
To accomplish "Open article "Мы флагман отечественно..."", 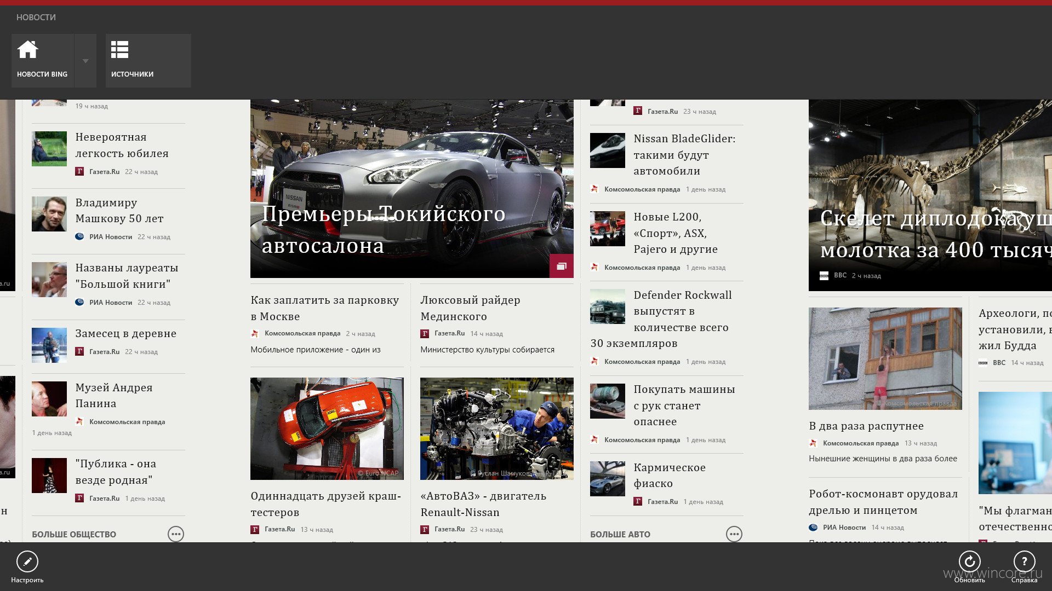I will (x=1015, y=518).
